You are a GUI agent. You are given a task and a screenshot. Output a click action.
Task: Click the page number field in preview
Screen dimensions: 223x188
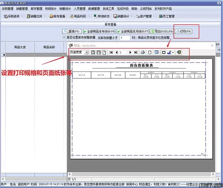[123, 53]
